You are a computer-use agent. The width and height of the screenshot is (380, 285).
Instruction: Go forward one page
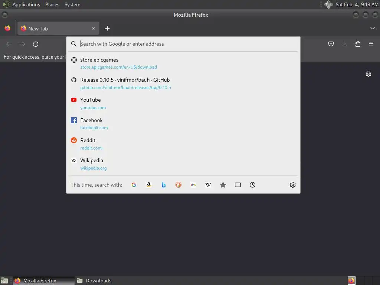click(x=22, y=44)
